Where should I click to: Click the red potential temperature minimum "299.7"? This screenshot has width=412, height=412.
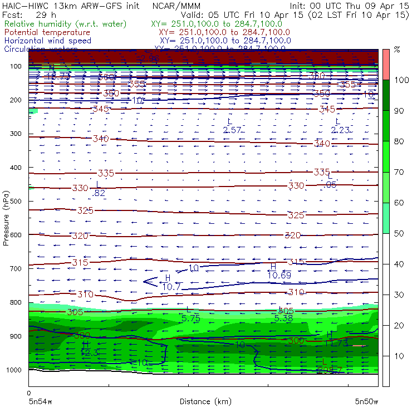330,370
